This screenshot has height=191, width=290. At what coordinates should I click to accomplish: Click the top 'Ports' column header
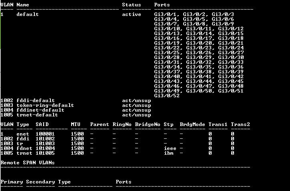[162, 5]
